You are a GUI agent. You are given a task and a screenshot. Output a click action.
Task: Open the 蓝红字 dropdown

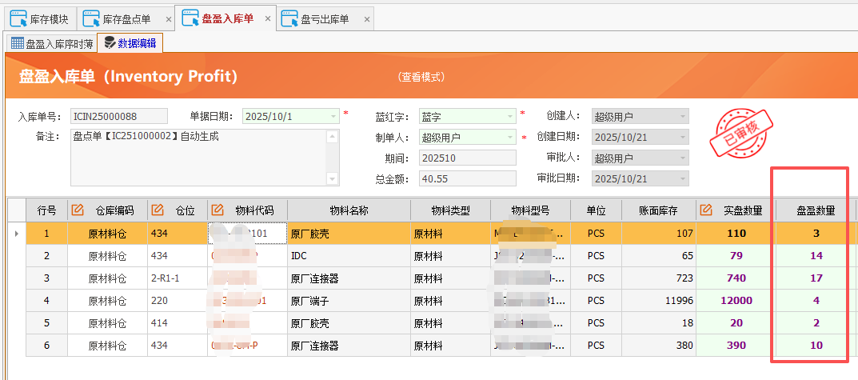pyautogui.click(x=510, y=116)
